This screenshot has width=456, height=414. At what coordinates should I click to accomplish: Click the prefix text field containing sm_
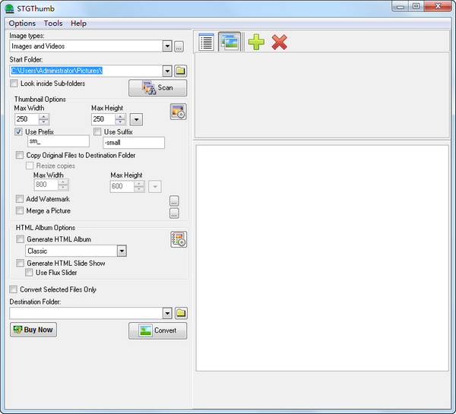[59, 141]
